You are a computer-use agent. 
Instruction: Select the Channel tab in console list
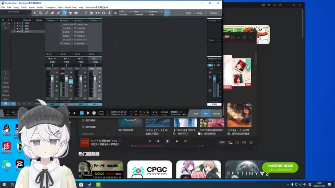pos(27,20)
